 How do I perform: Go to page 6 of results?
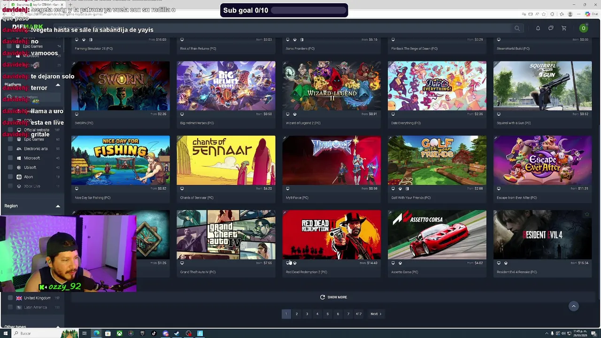[x=338, y=314]
